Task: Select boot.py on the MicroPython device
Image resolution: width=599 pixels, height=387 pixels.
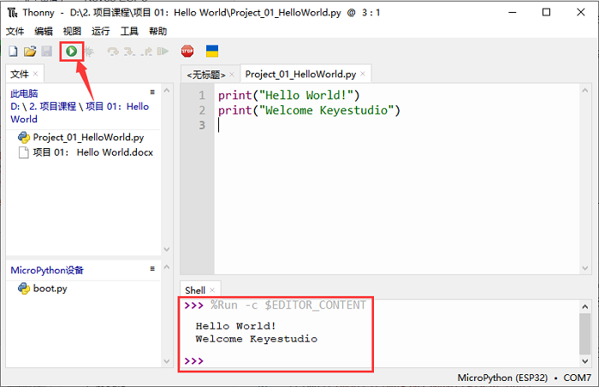Action: coord(50,289)
